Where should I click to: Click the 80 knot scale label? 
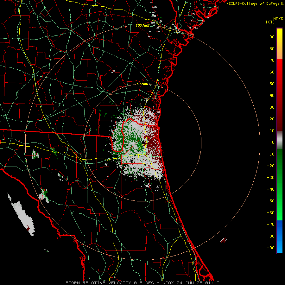point(272,49)
